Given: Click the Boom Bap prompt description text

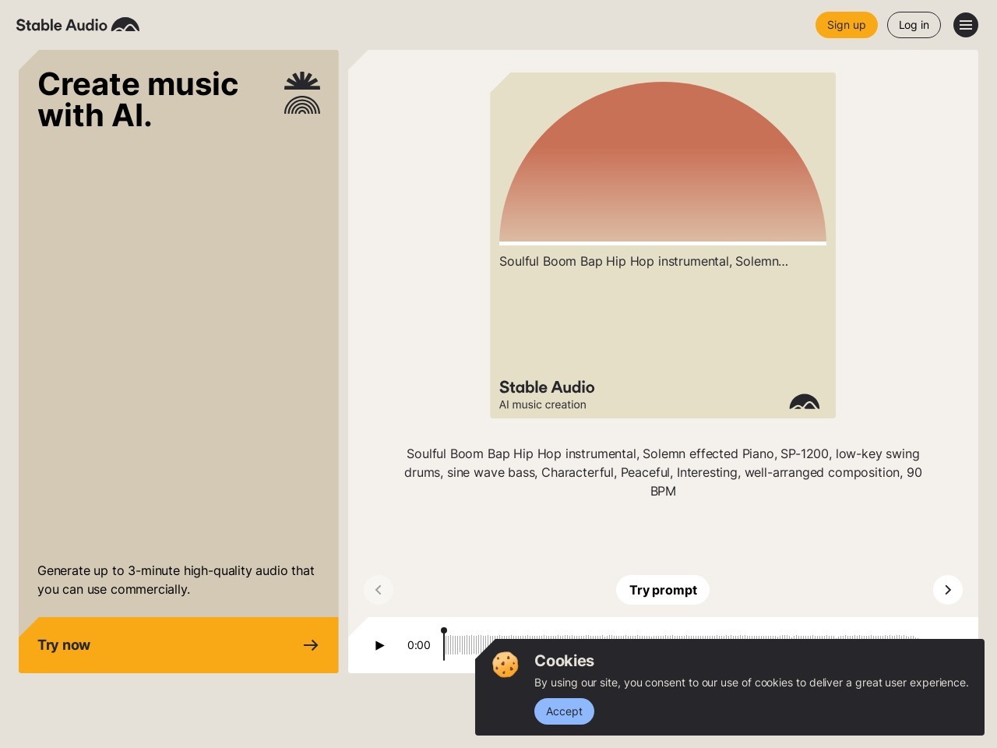Looking at the screenshot, I should (x=663, y=472).
